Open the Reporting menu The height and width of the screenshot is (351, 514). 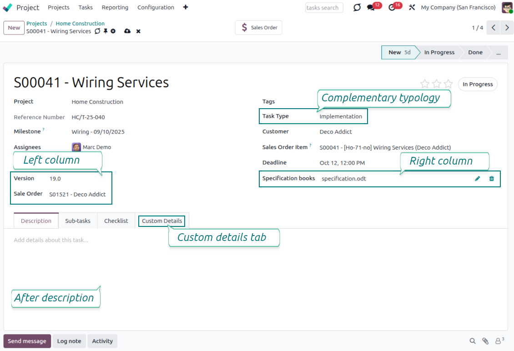(115, 8)
